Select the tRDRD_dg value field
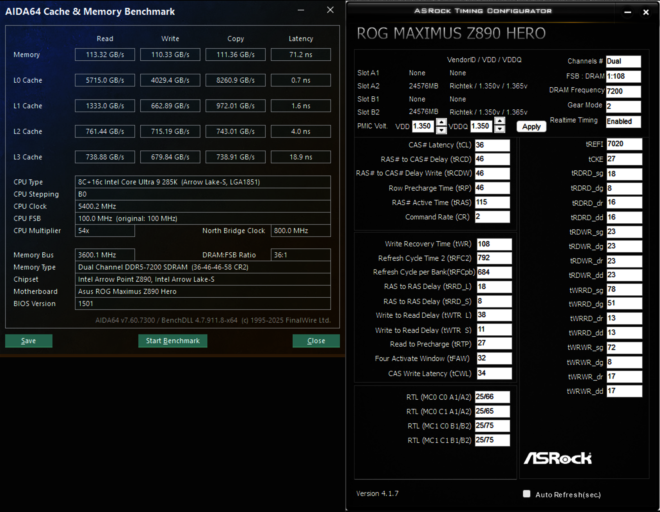This screenshot has width=660, height=512. [624, 188]
